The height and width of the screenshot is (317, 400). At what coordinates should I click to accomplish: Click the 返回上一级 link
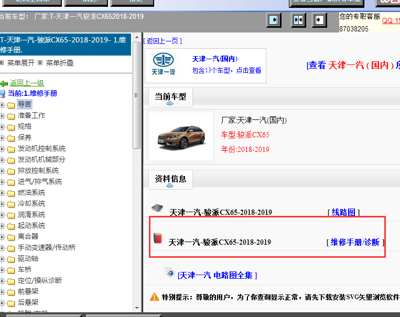27,83
